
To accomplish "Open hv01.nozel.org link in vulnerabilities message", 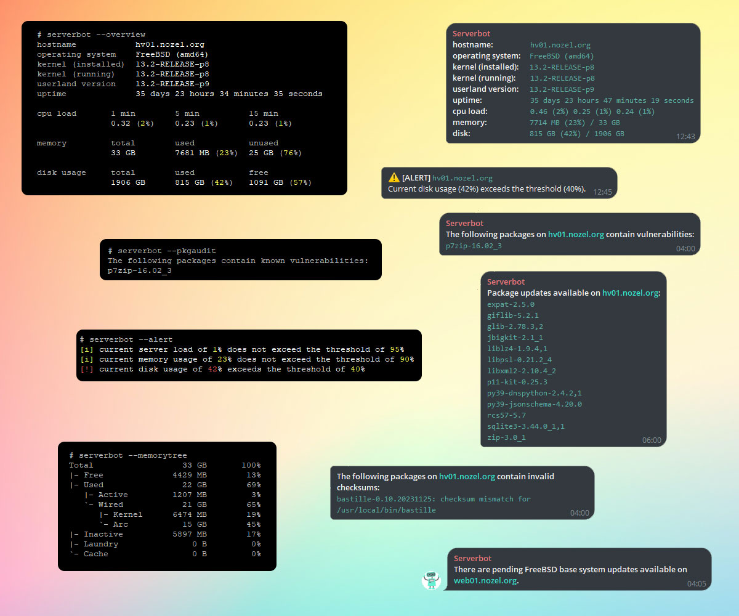I will [576, 235].
